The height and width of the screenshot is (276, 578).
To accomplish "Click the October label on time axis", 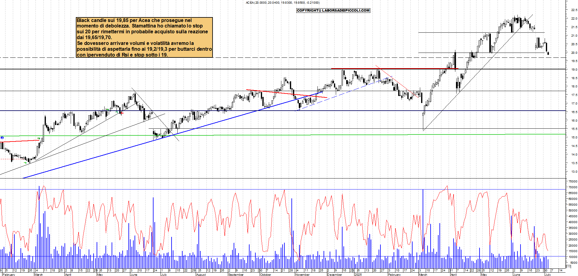I will click(265, 274).
